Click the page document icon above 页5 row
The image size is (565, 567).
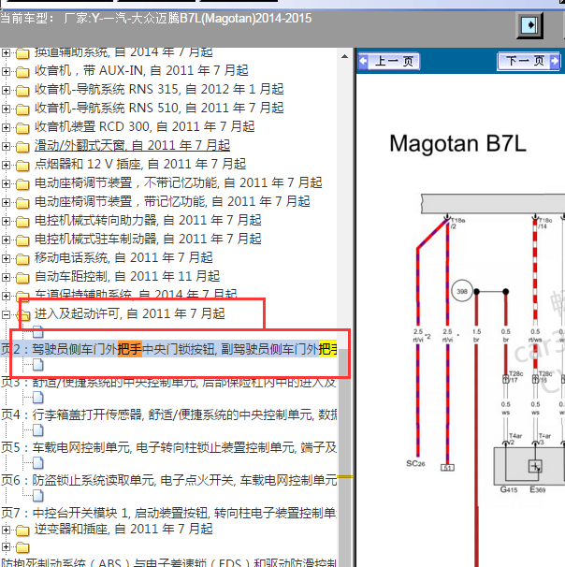[x=38, y=430]
